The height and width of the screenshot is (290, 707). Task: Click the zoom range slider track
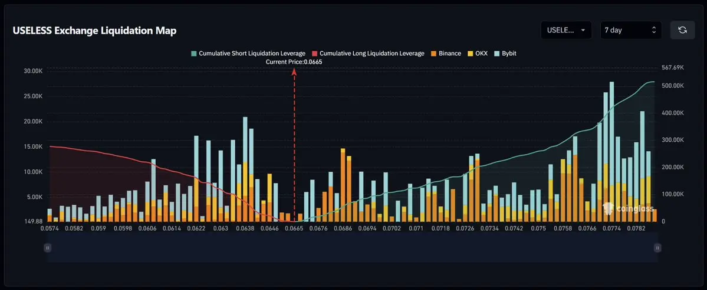coord(352,247)
